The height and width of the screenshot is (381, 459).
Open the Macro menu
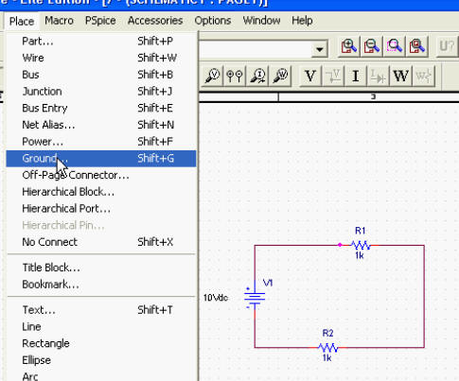pos(59,21)
